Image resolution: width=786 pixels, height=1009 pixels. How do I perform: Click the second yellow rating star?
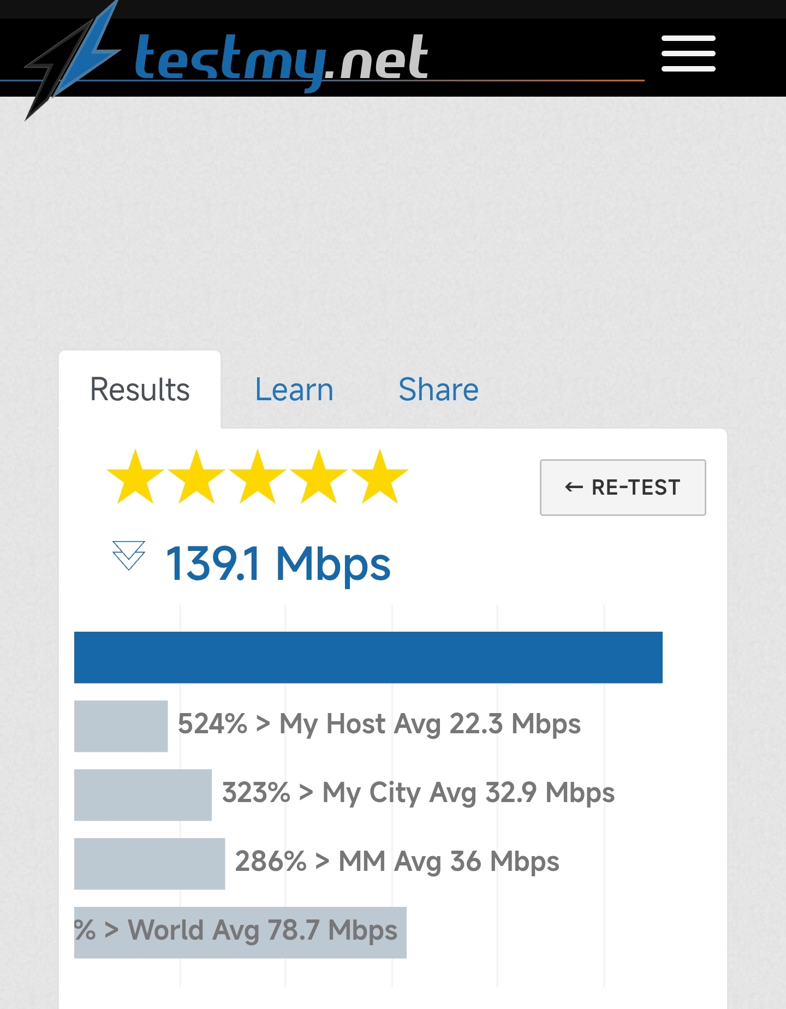196,477
